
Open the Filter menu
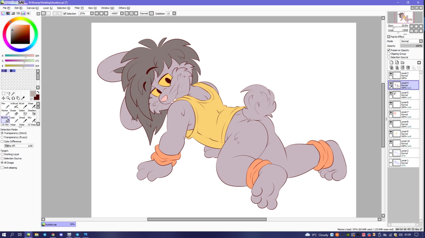79,8
